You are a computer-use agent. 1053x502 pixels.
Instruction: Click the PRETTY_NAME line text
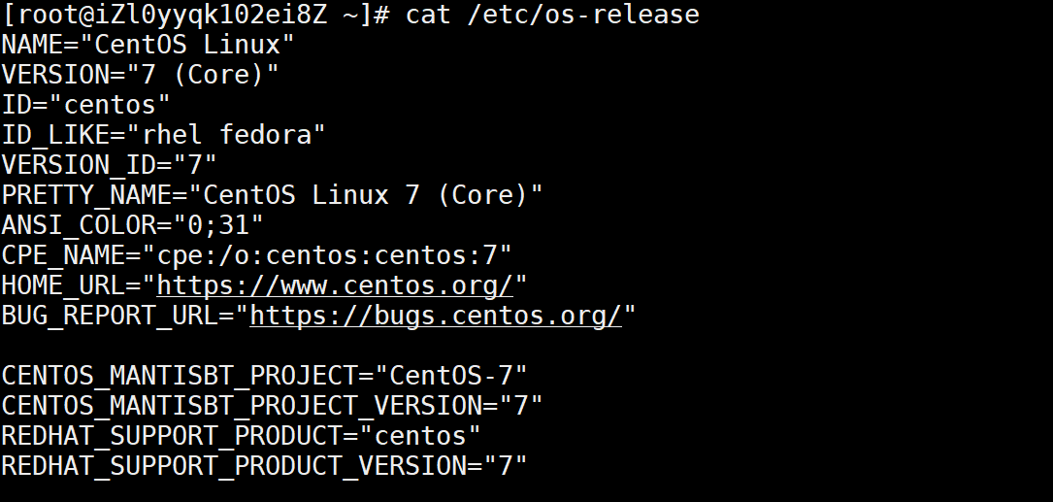(272, 195)
